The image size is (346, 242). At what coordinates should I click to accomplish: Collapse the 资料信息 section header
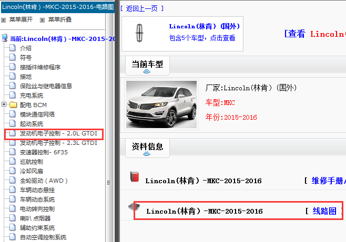(147, 148)
